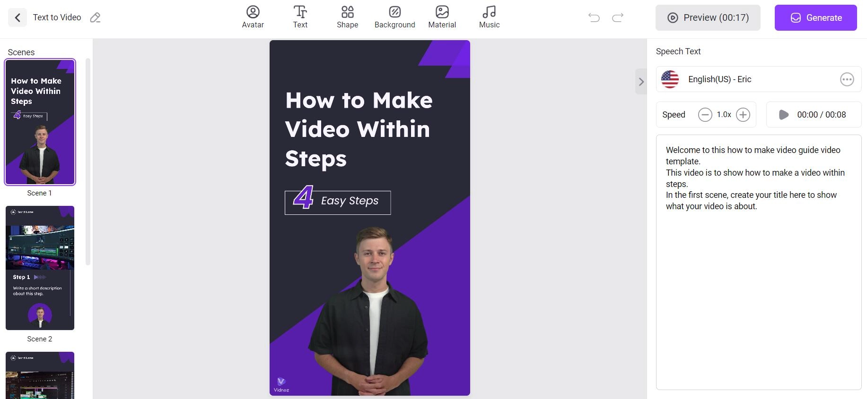Open the Background settings
The width and height of the screenshot is (867, 399).
(394, 17)
